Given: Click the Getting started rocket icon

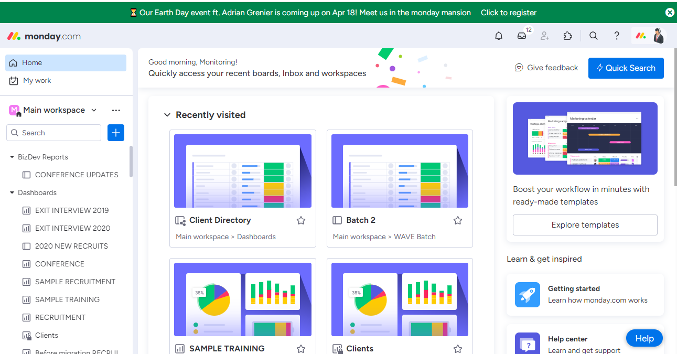Looking at the screenshot, I should coord(528,295).
